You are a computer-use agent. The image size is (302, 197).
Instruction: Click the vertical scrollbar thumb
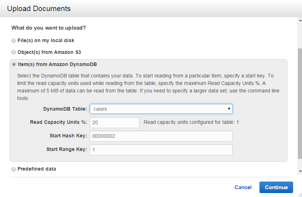tap(299, 103)
